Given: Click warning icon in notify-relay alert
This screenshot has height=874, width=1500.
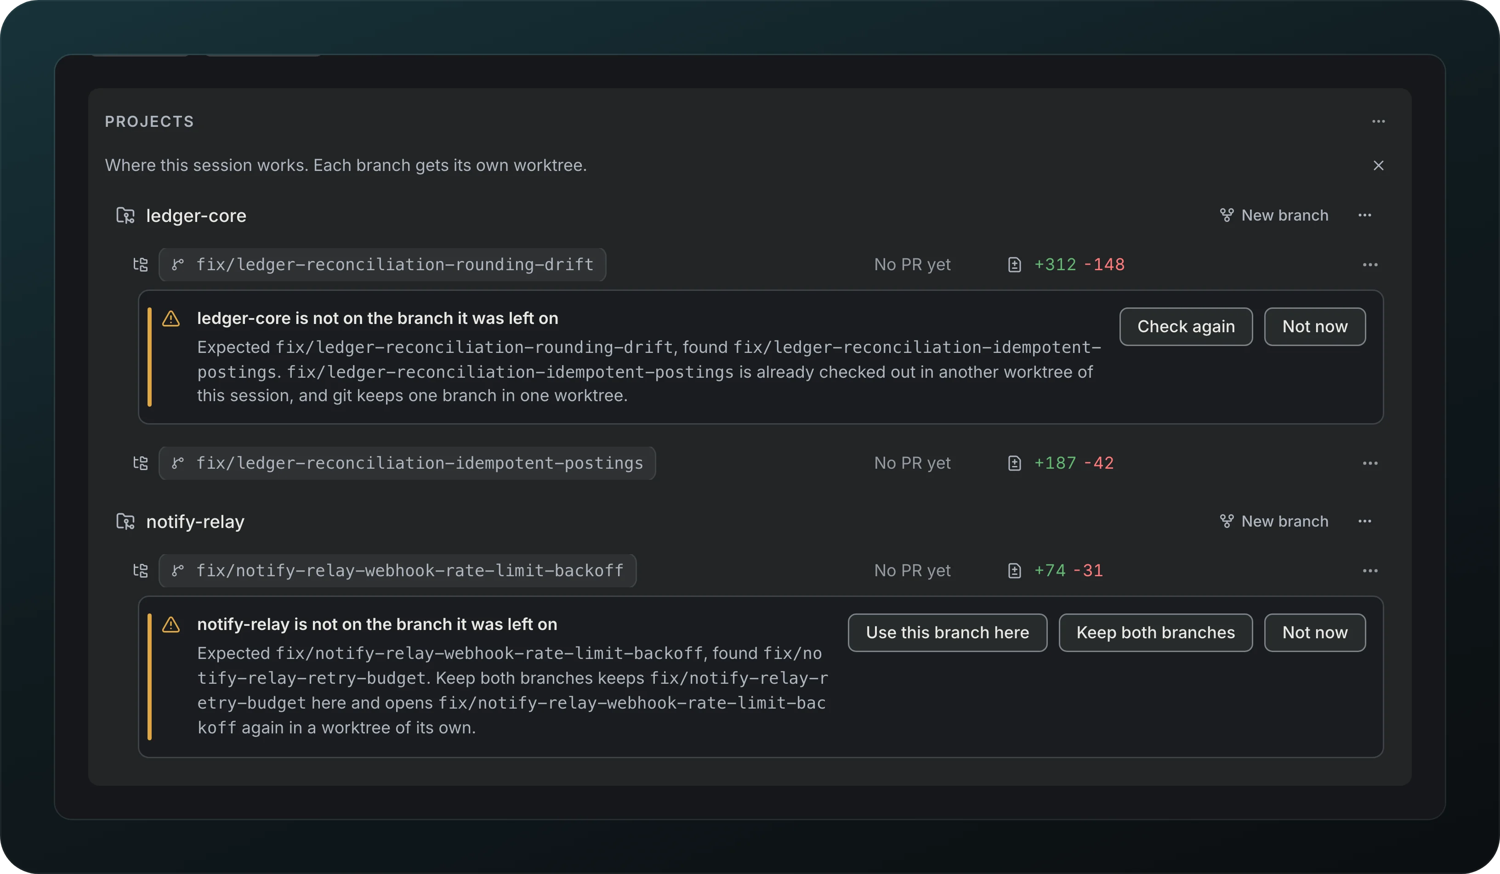Looking at the screenshot, I should 171,624.
